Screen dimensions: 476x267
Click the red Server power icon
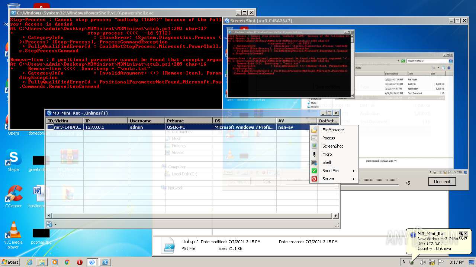pos(314,179)
